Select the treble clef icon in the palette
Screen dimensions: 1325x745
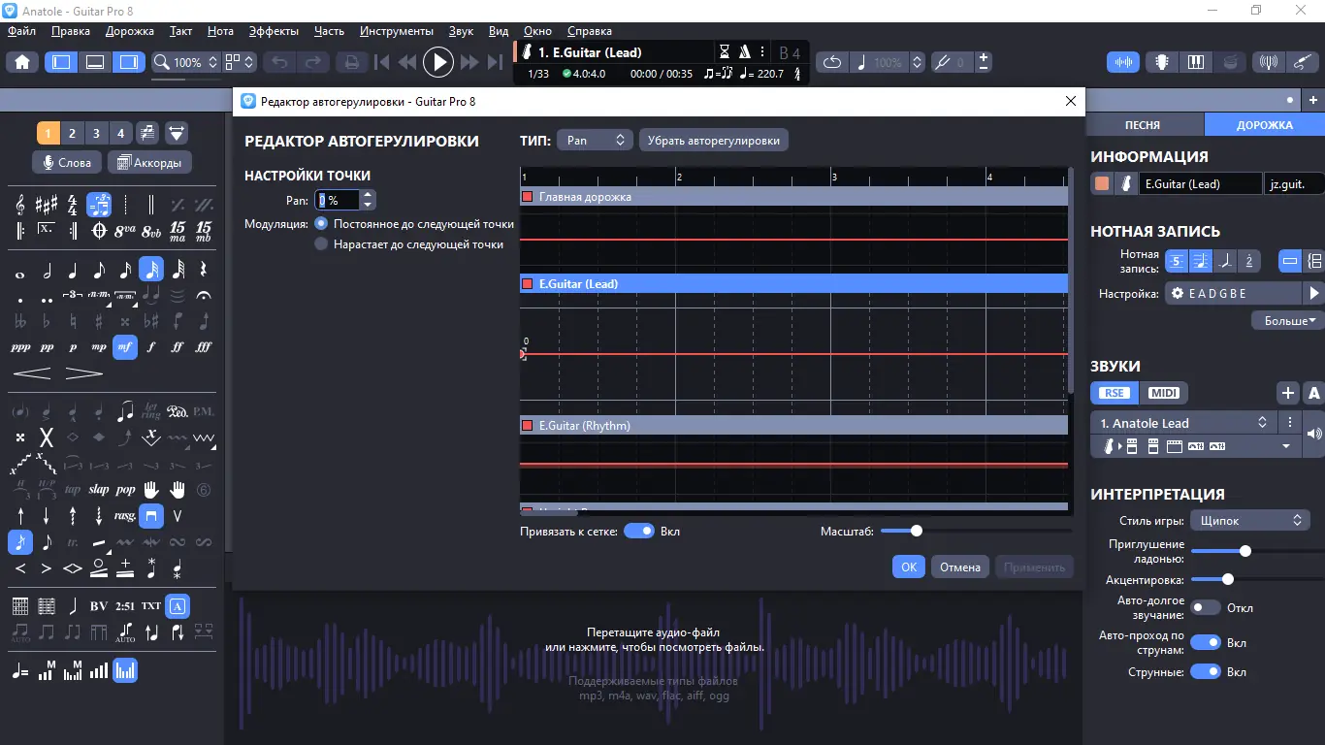click(x=20, y=205)
